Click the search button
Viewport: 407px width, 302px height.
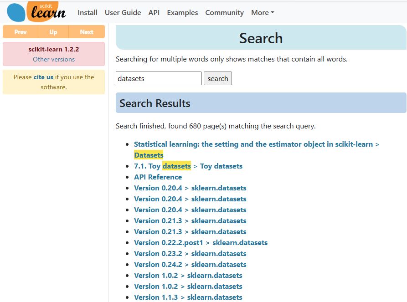tap(218, 78)
